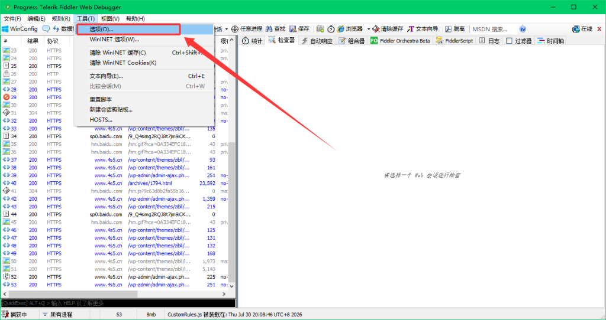Image resolution: width=606 pixels, height=320 pixels.
Task: Click the scroll down arrow of session list
Action: click(x=232, y=286)
